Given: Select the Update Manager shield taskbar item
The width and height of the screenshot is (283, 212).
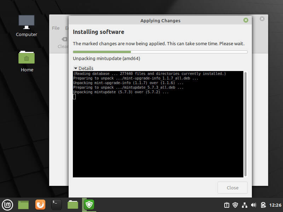Looking at the screenshot, I should coord(89,205).
